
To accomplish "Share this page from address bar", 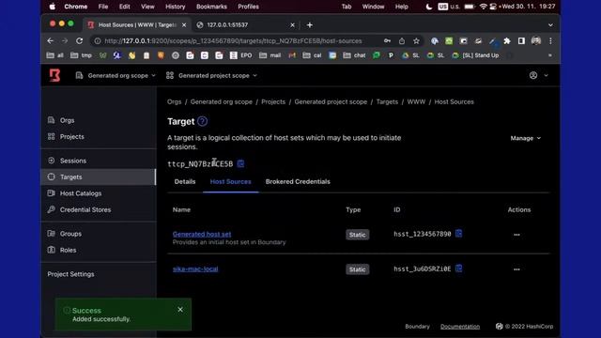I will point(402,40).
